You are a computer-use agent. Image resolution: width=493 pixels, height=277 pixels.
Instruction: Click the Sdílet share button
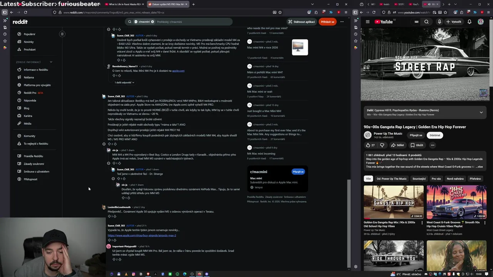click(397, 145)
